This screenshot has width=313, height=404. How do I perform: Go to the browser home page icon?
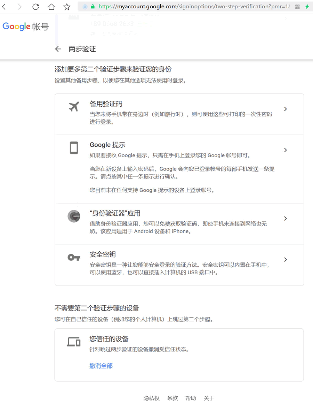pyautogui.click(x=51, y=7)
